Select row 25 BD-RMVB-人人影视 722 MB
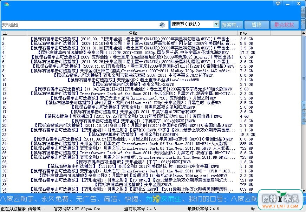 pos(151,148)
